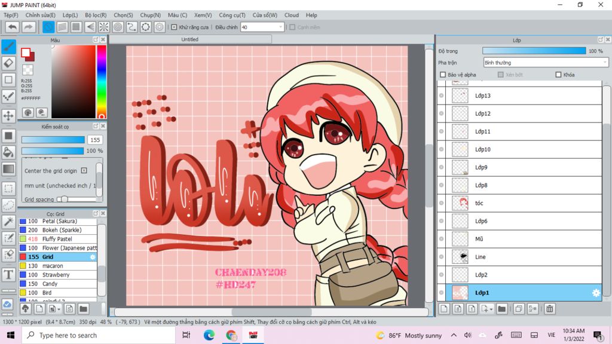Enable concentric circle snap
The height and width of the screenshot is (344, 612).
coord(118,27)
